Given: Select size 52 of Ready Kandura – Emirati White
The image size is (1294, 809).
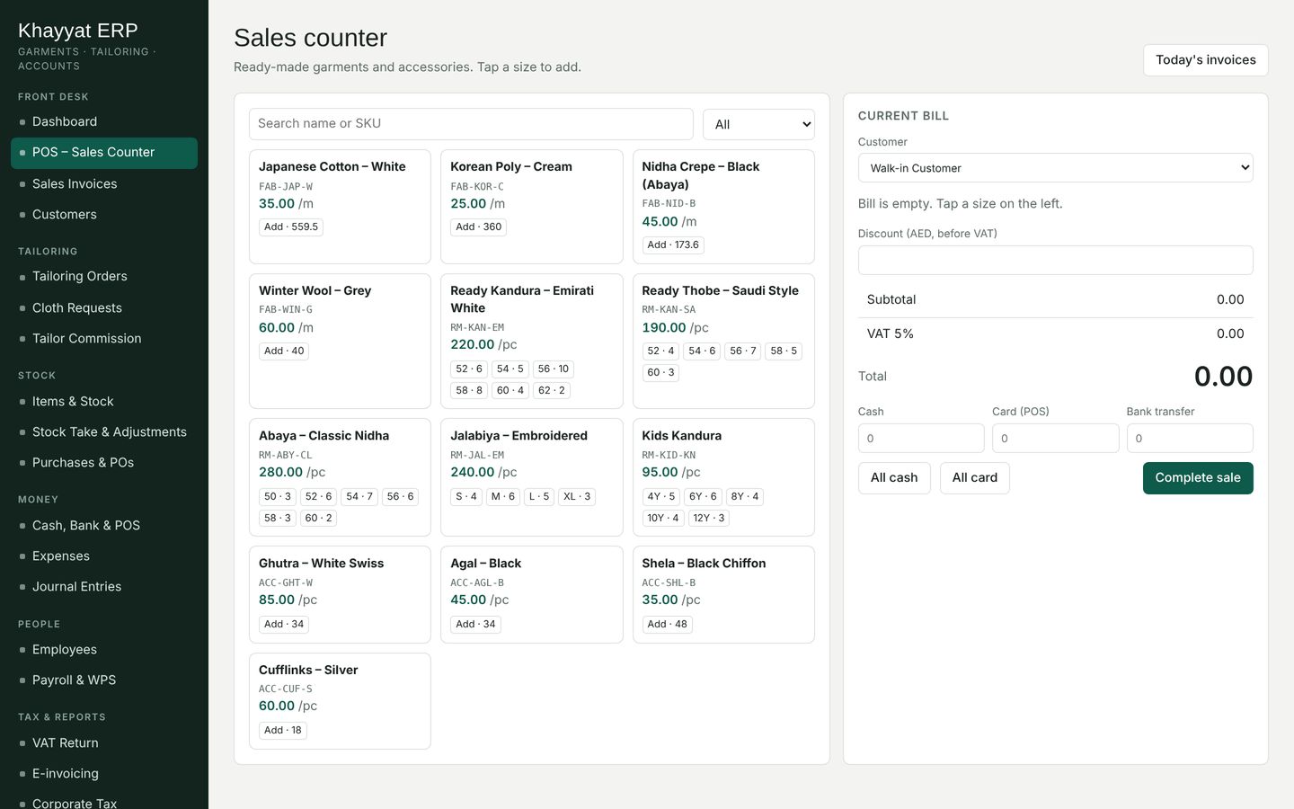Looking at the screenshot, I should pos(469,369).
